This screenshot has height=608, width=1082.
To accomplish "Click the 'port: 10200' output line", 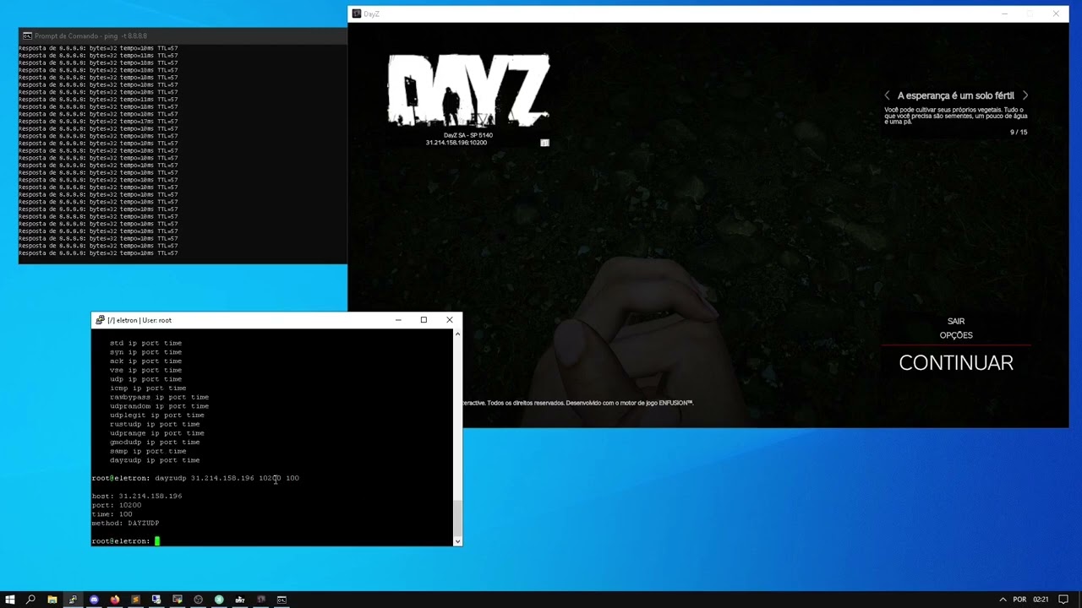I will pyautogui.click(x=117, y=505).
